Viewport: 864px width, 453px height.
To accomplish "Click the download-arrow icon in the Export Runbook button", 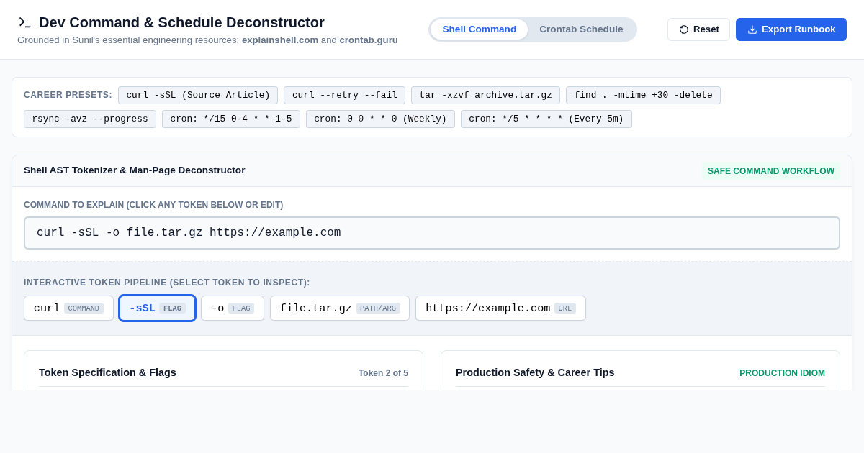I will pos(752,29).
